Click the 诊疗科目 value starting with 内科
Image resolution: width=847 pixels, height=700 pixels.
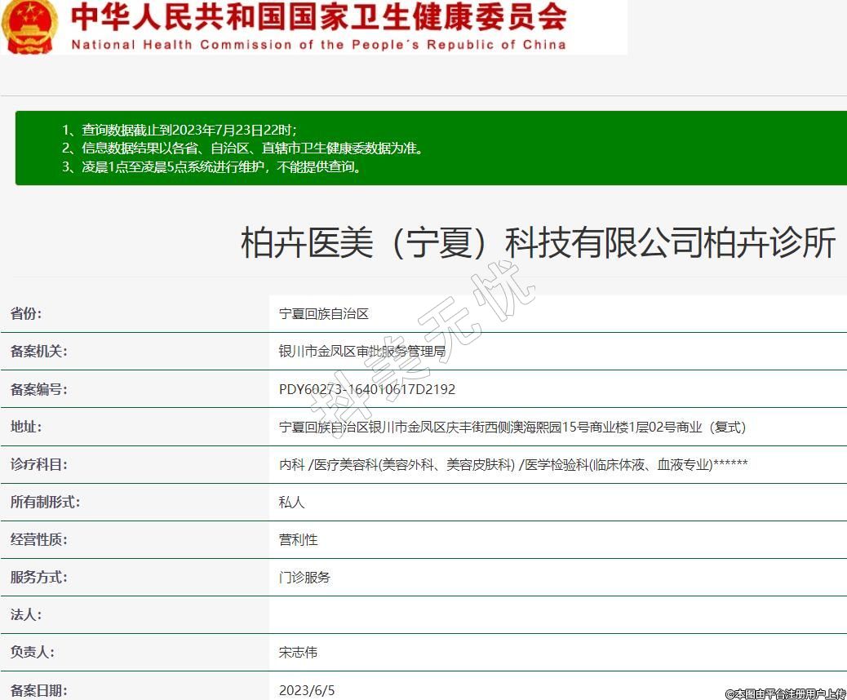tap(513, 464)
